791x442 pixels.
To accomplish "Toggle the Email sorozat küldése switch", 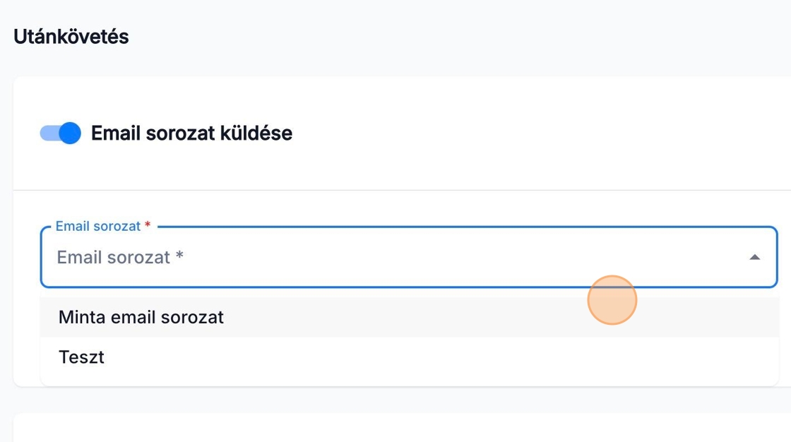I will tap(61, 133).
